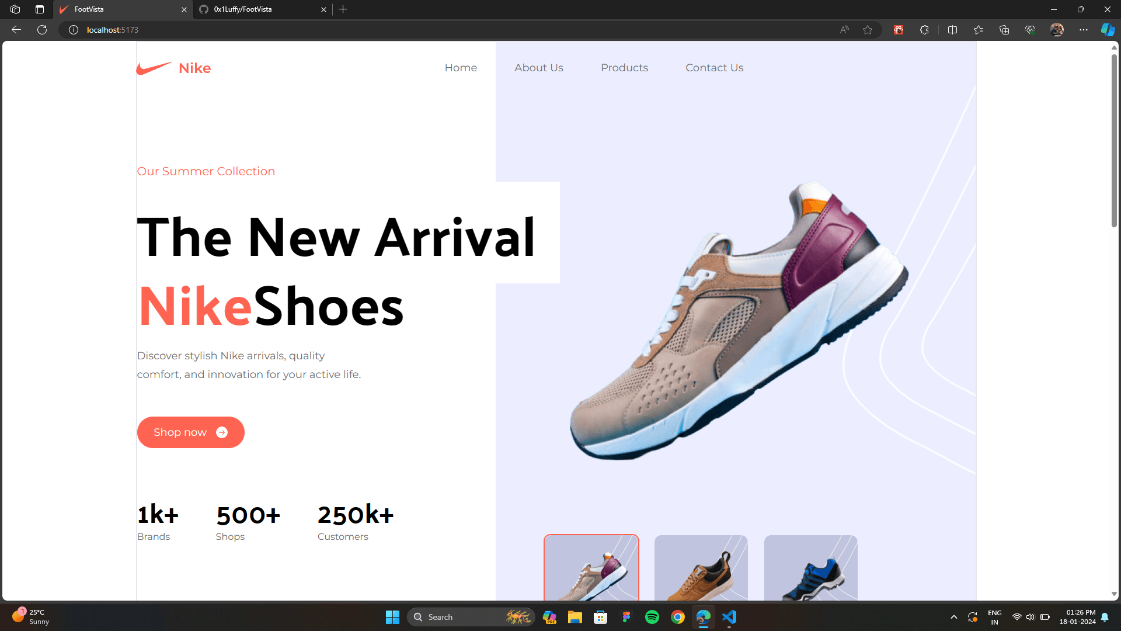
Task: Add page to favorites star icon
Action: 868,30
